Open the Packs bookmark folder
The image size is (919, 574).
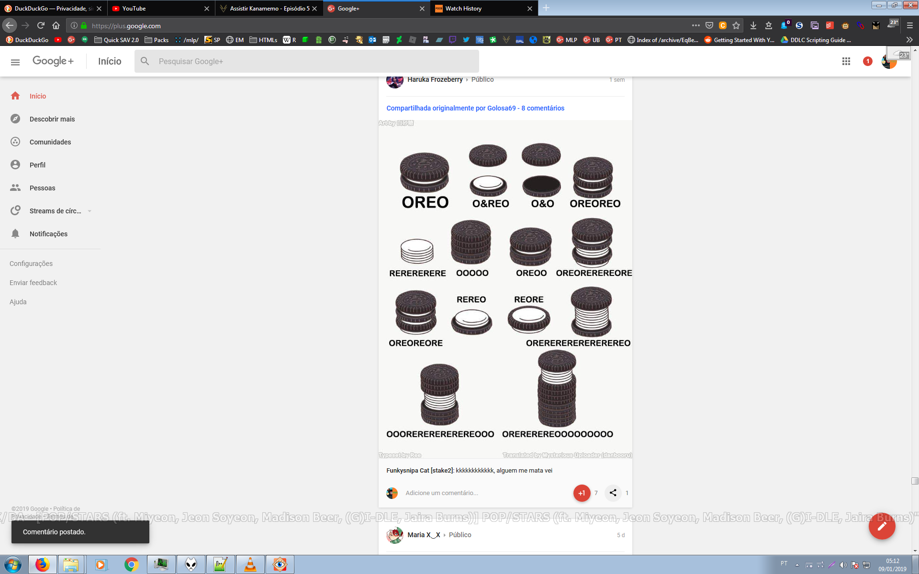pos(157,40)
